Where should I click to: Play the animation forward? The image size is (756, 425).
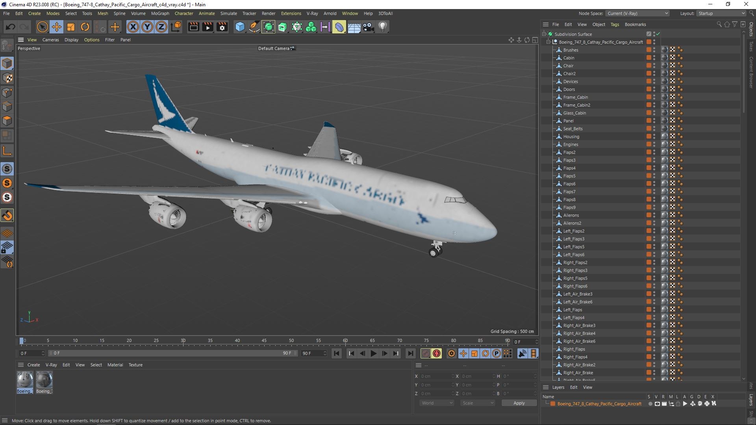(373, 353)
